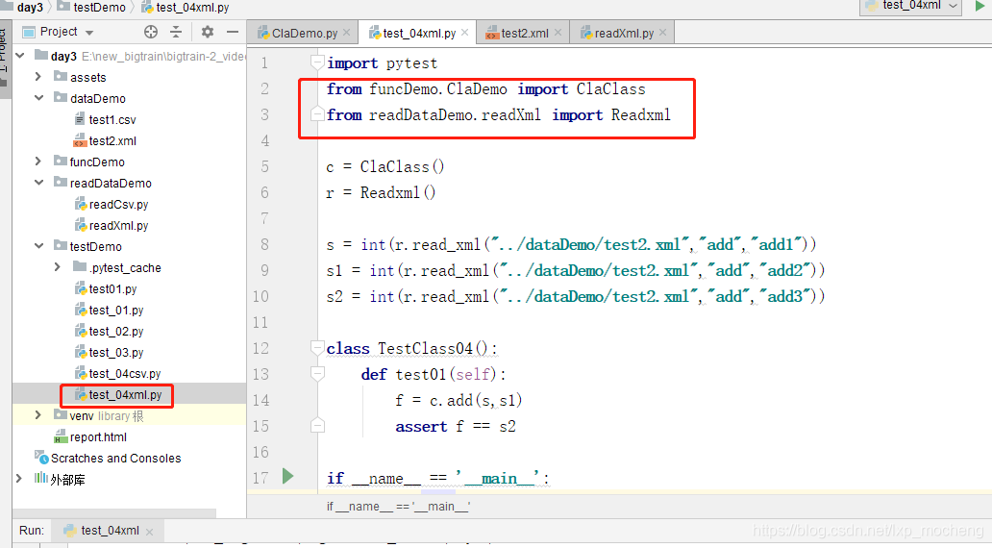This screenshot has height=548, width=992.
Task: Toggle fold marker at def test01 line
Action: pyautogui.click(x=318, y=374)
